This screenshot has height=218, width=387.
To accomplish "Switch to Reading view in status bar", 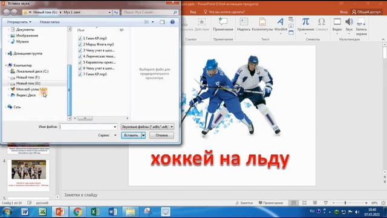I will 315,203.
